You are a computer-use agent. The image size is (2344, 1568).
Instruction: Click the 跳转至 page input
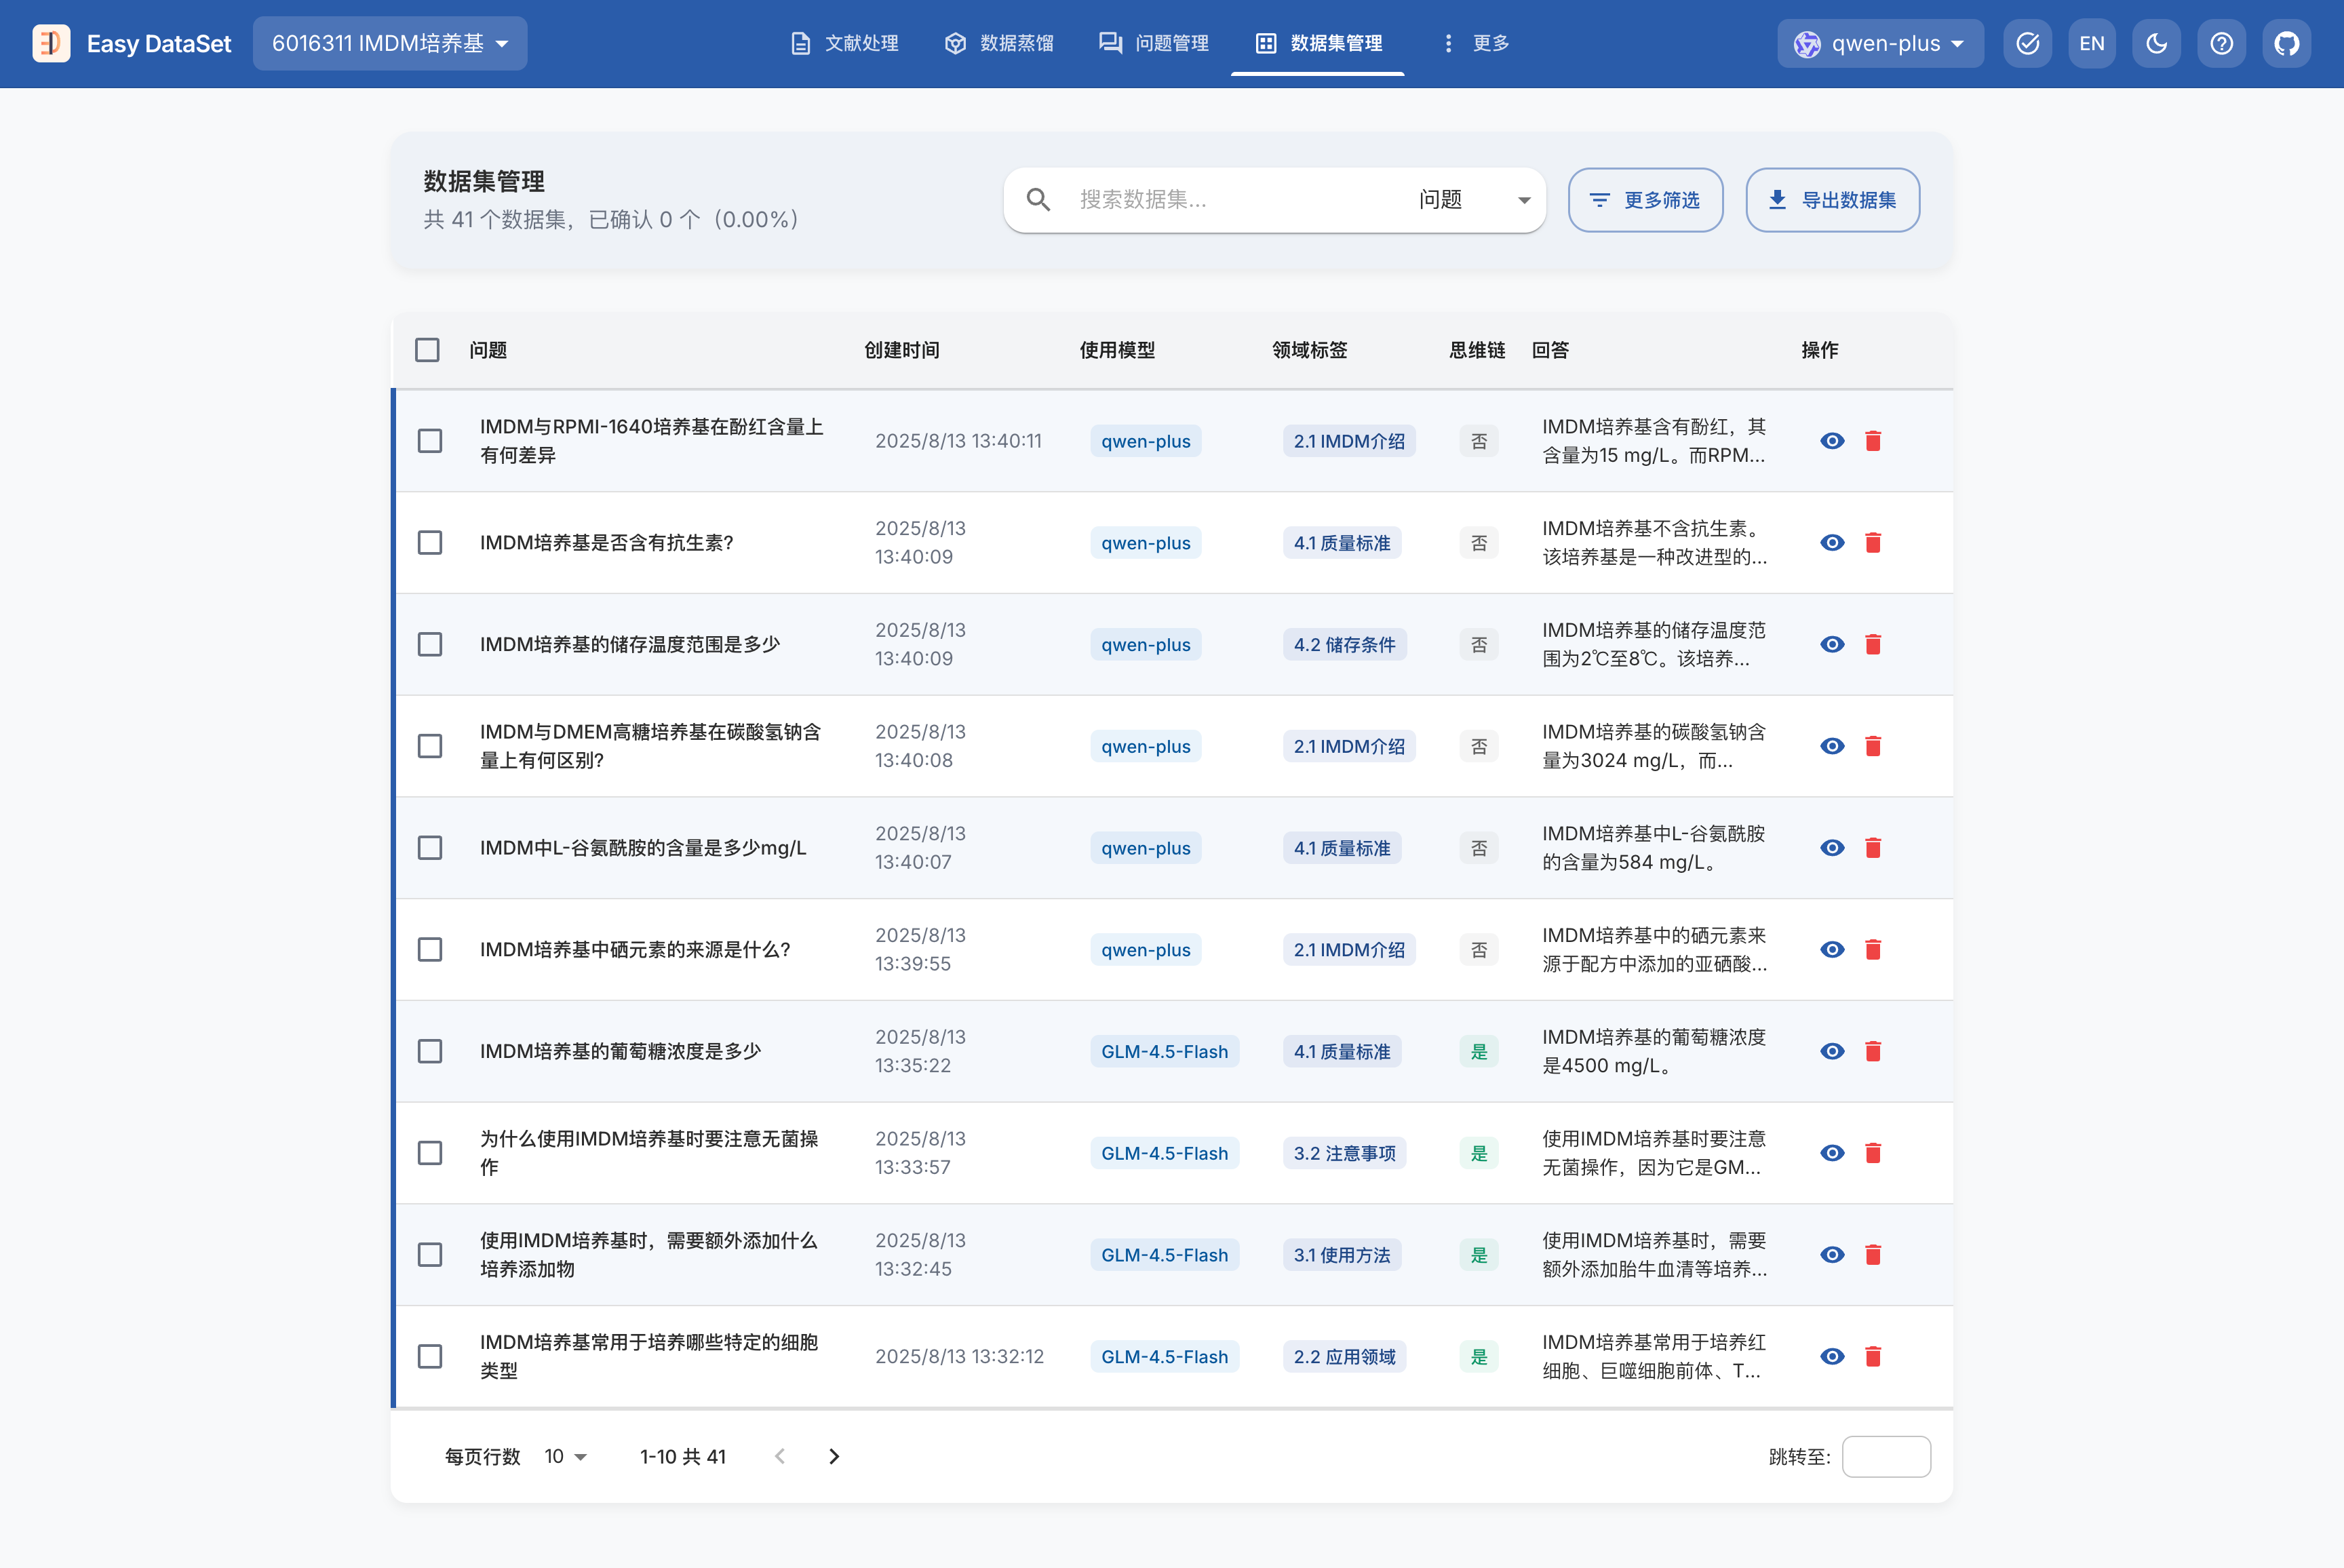click(1886, 1456)
